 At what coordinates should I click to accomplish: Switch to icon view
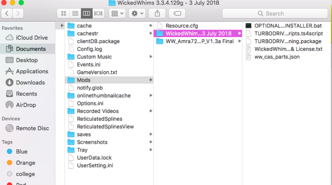click(x=63, y=14)
